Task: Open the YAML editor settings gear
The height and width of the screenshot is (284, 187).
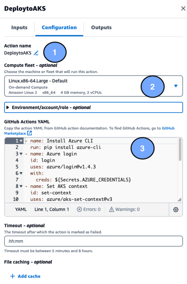Action: [176, 210]
